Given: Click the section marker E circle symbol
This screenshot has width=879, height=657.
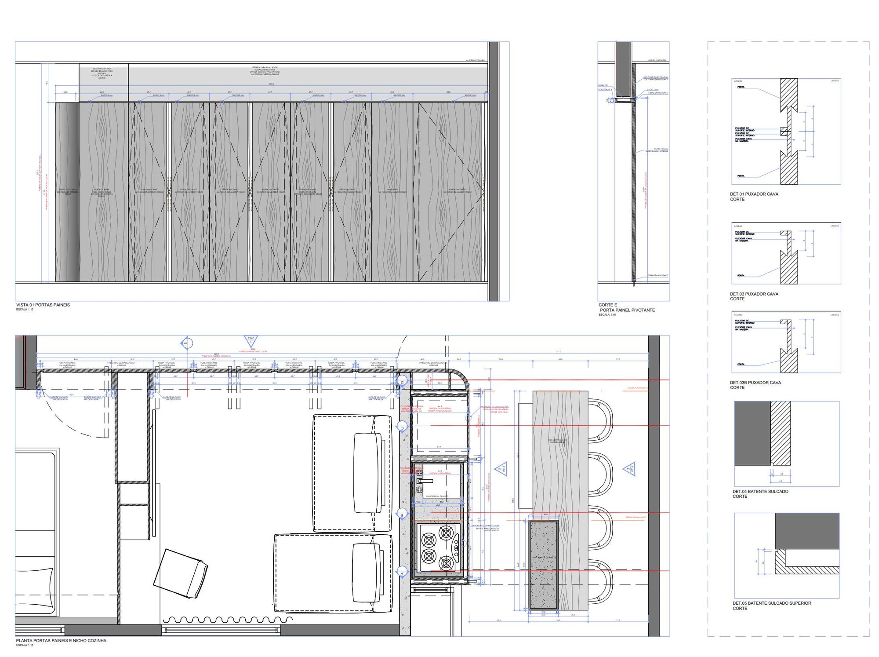Looking at the screenshot, I should click(186, 343).
